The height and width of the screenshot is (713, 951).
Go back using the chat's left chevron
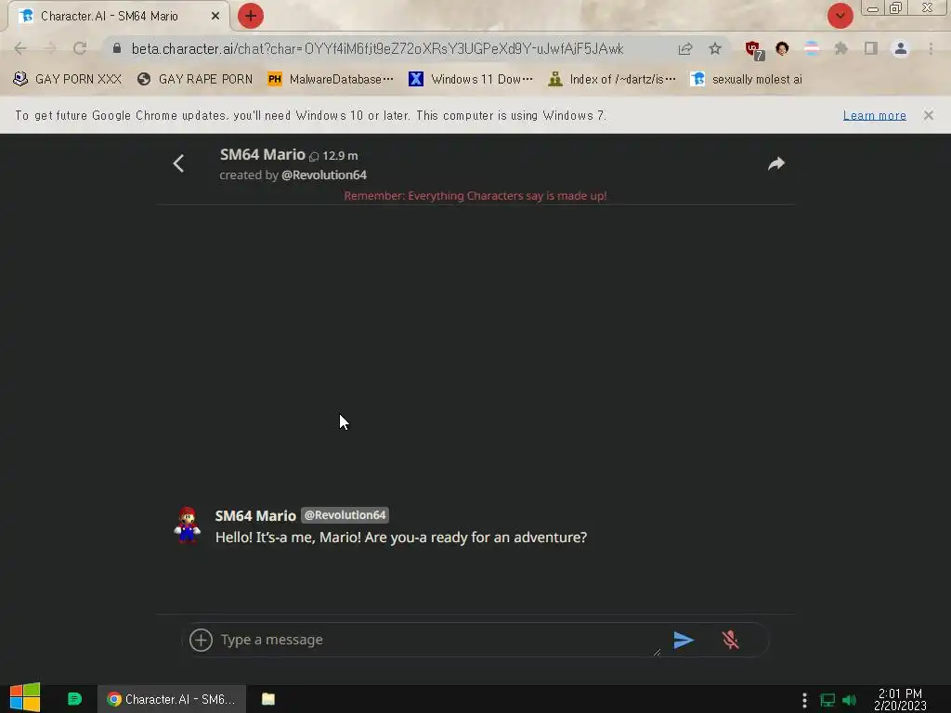[178, 163]
